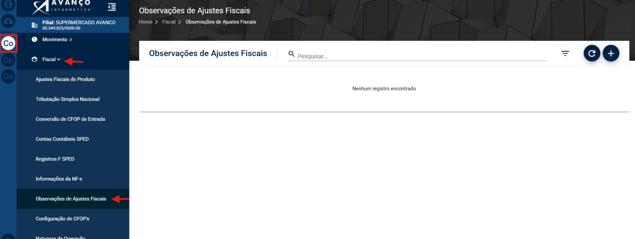
Task: Open Tributação Simples Nacional item
Action: click(x=68, y=99)
